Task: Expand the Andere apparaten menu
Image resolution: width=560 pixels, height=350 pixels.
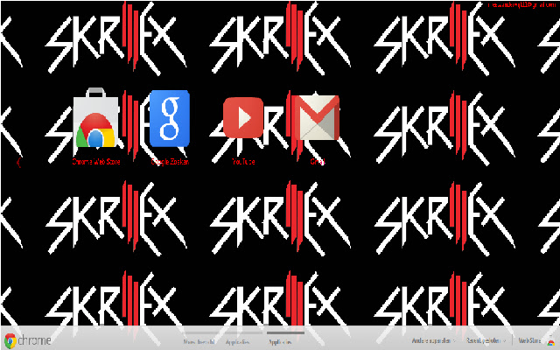Action: pyautogui.click(x=433, y=341)
